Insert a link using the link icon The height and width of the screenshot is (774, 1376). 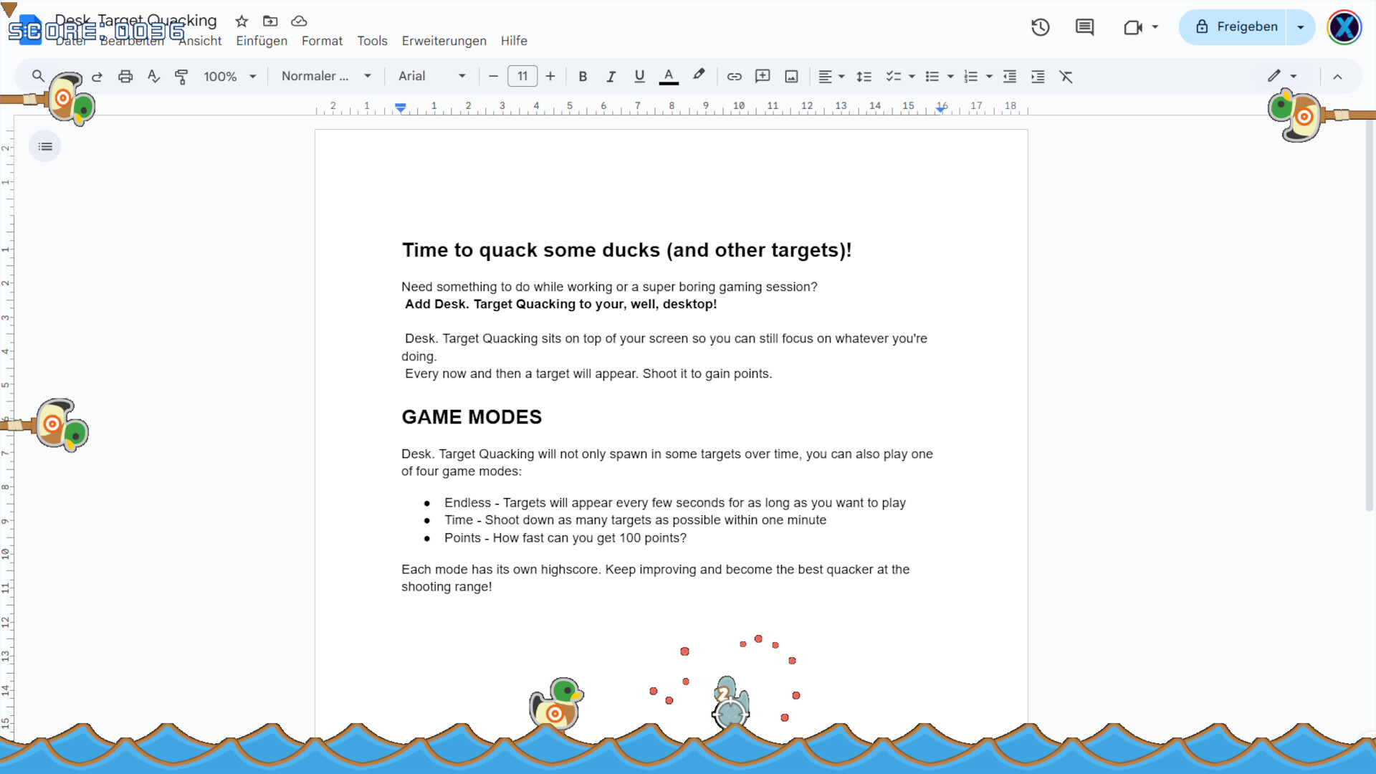coord(734,76)
